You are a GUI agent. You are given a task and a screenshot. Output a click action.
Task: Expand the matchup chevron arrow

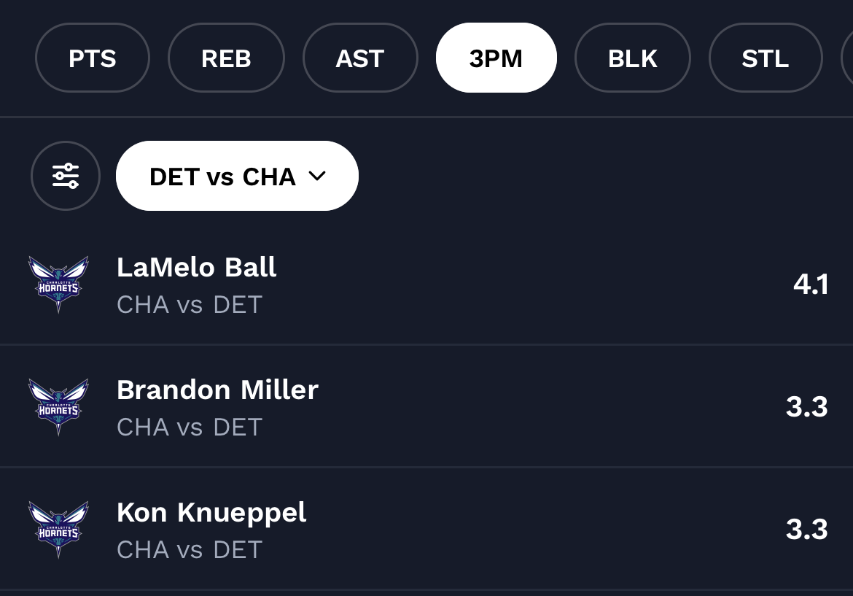click(316, 177)
